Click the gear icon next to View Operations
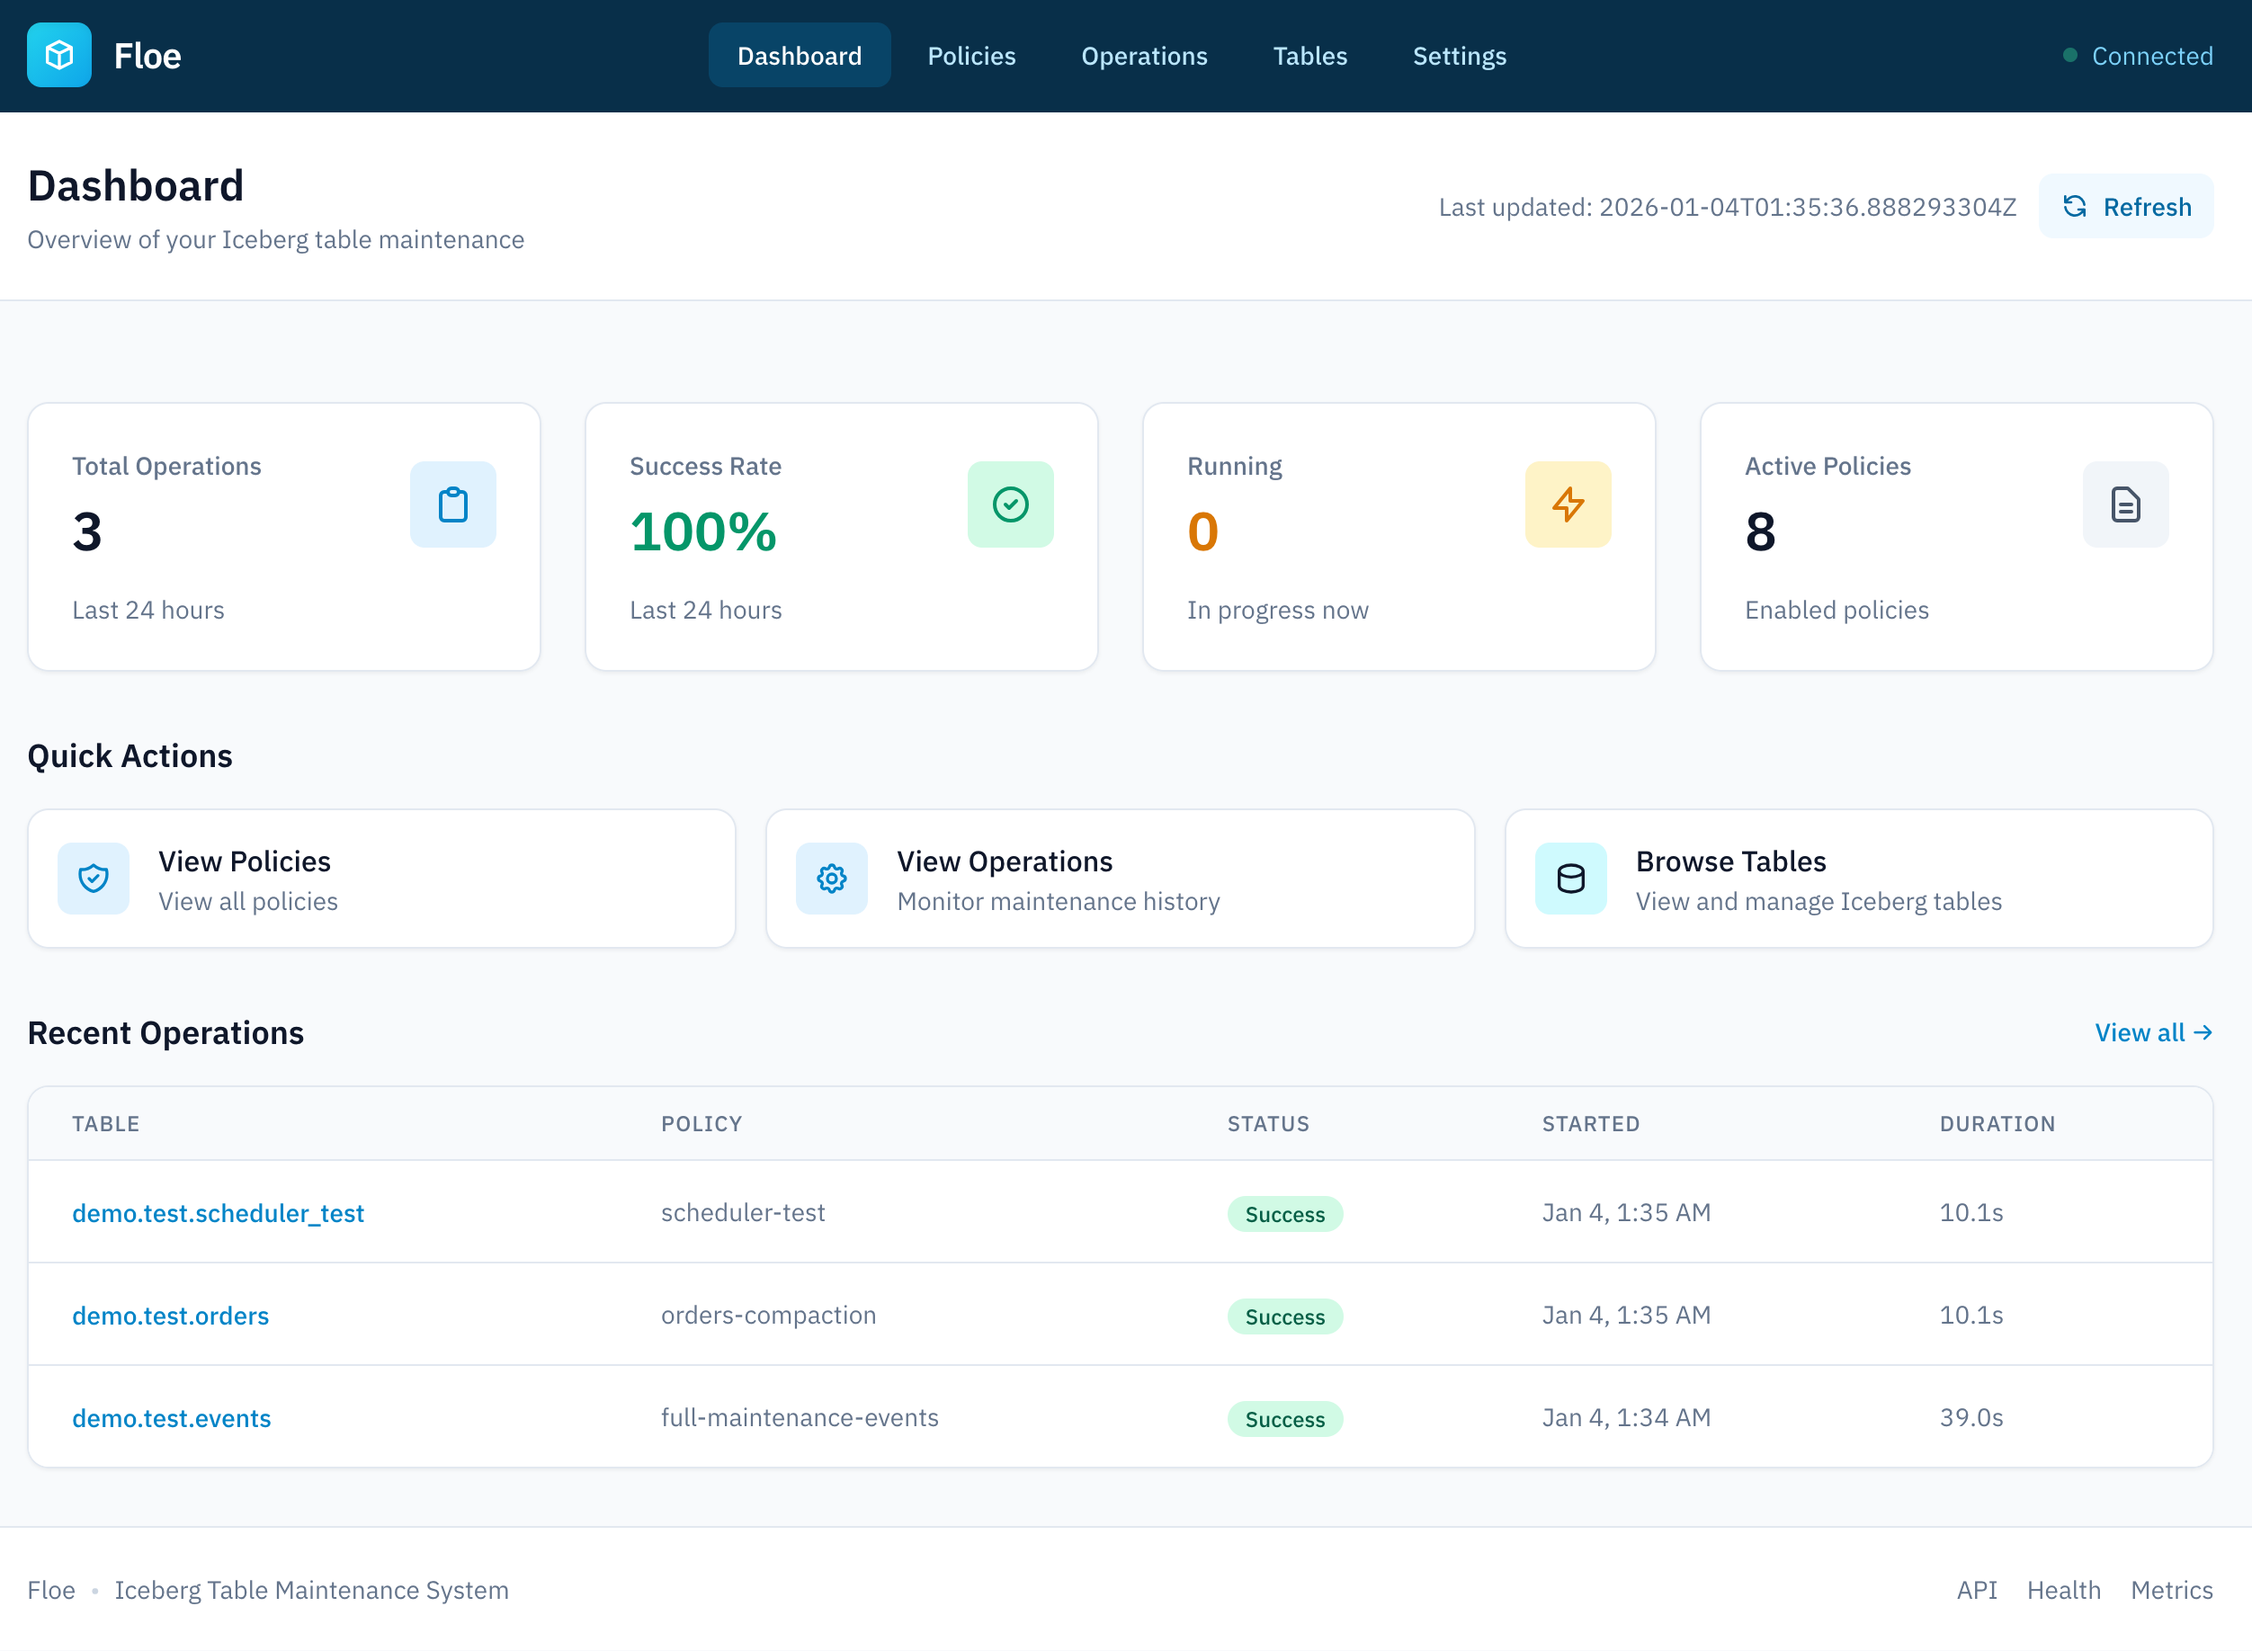The width and height of the screenshot is (2252, 1651). click(x=831, y=879)
